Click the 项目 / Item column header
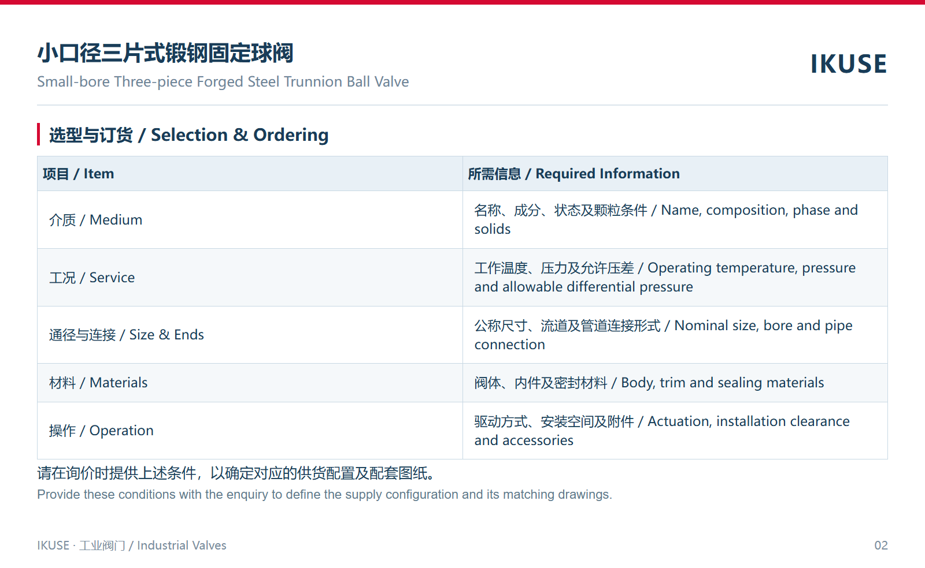The height and width of the screenshot is (568, 925). [250, 174]
